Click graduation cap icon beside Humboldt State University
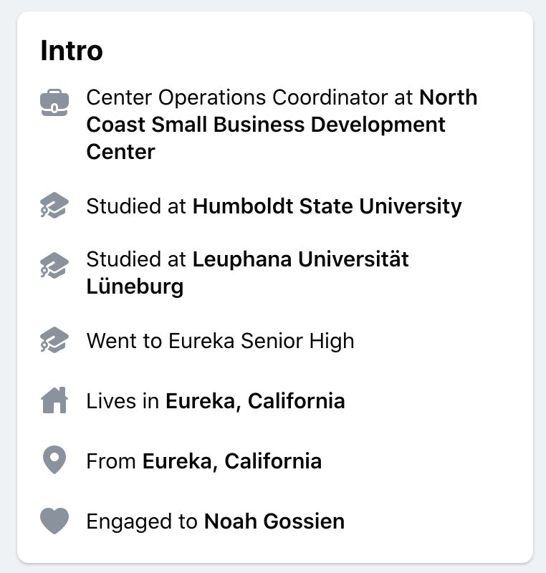Image resolution: width=546 pixels, height=573 pixels. click(x=54, y=206)
